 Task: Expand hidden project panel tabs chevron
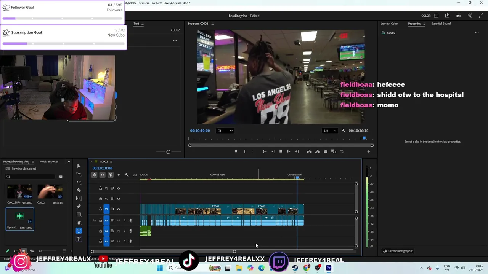[x=69, y=162]
